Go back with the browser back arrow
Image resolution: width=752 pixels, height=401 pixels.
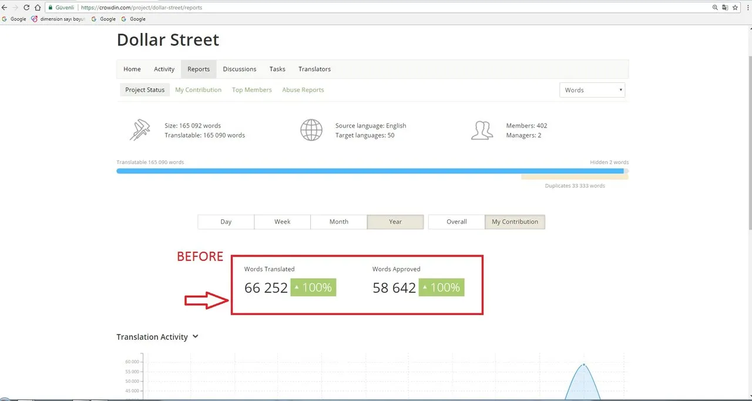pos(5,8)
